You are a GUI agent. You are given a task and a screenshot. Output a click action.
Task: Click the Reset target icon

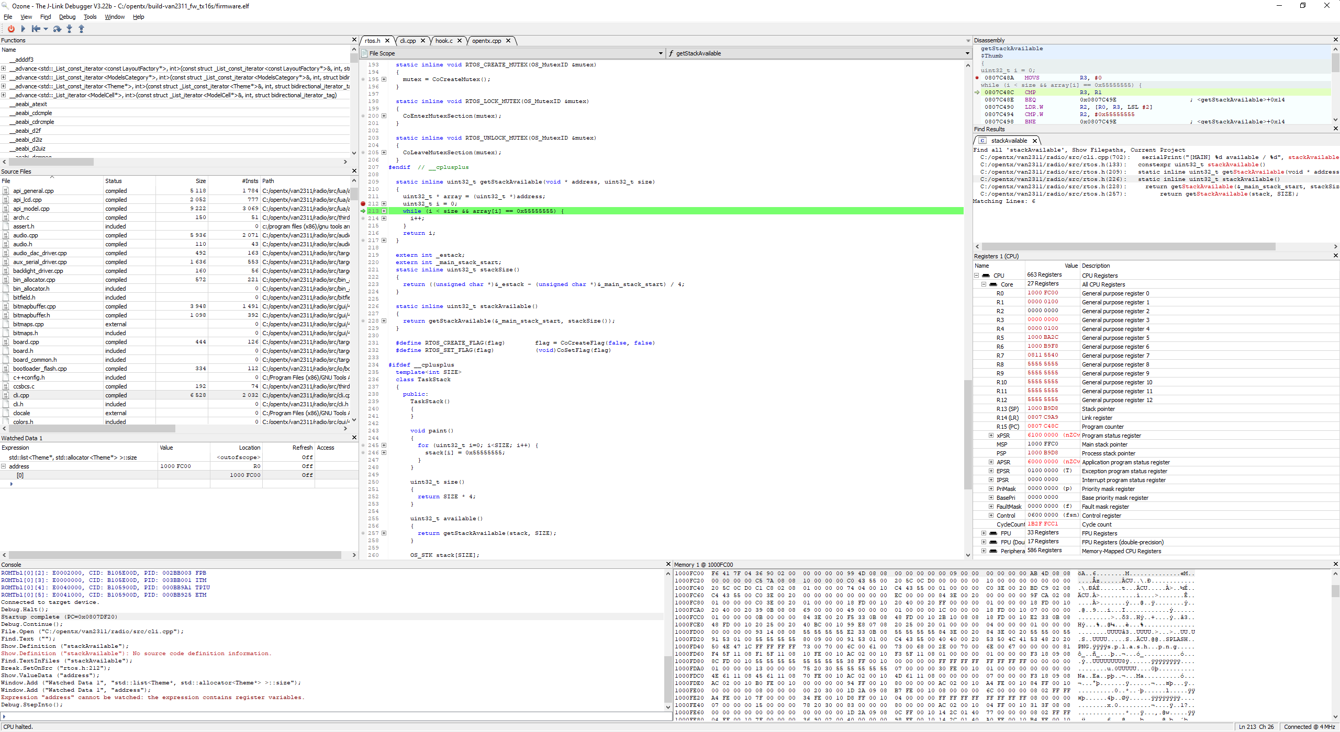(x=36, y=29)
